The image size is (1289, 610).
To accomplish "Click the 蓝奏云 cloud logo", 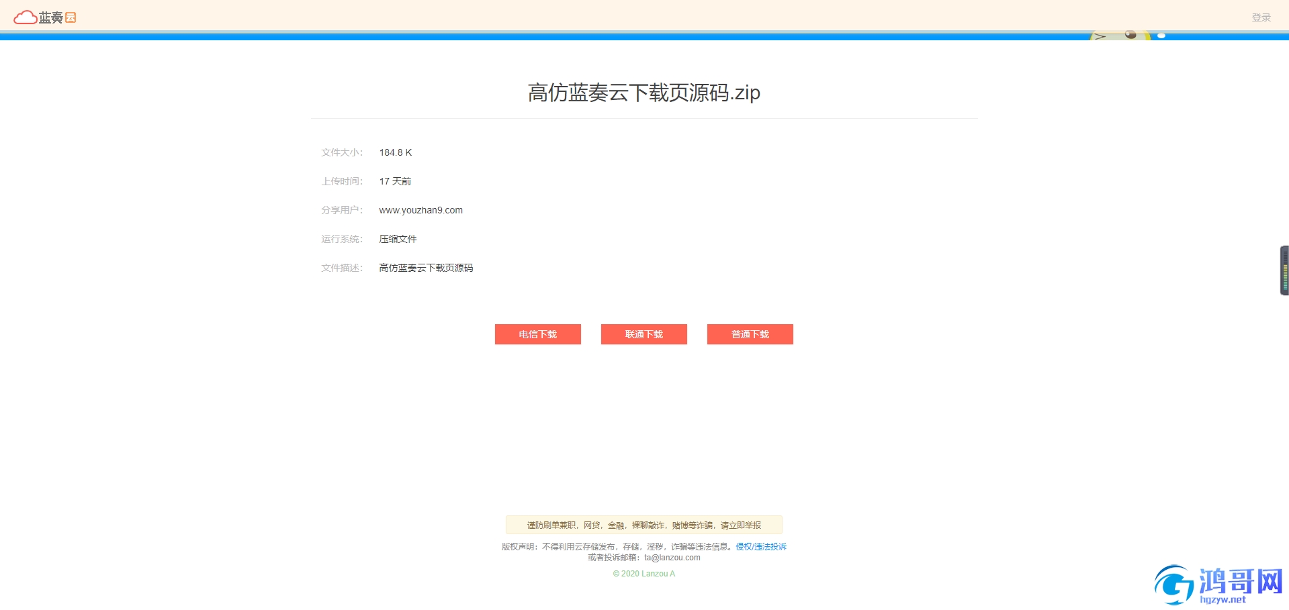I will coord(45,17).
